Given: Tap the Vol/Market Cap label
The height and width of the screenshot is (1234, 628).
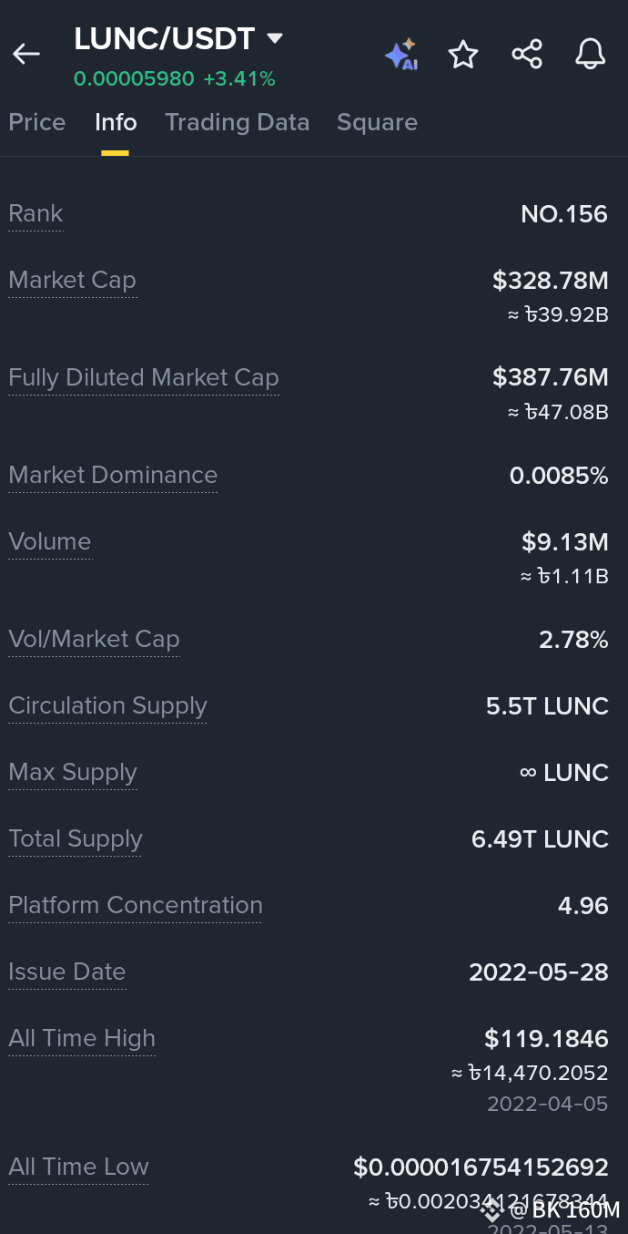Looking at the screenshot, I should pyautogui.click(x=94, y=639).
